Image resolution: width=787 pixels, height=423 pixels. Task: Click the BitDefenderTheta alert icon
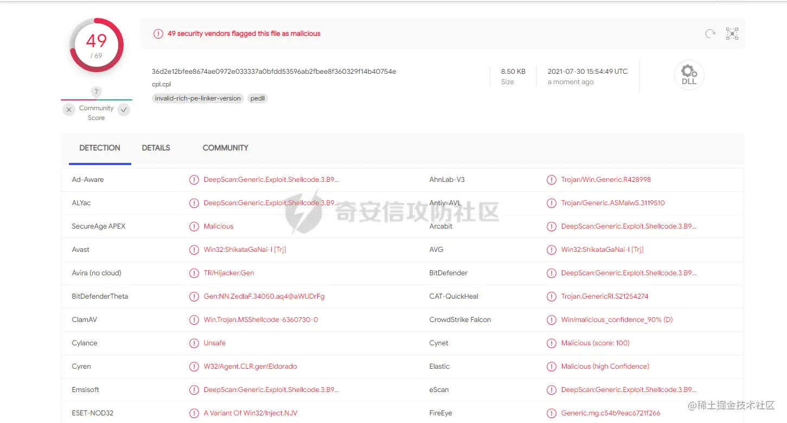coord(194,296)
